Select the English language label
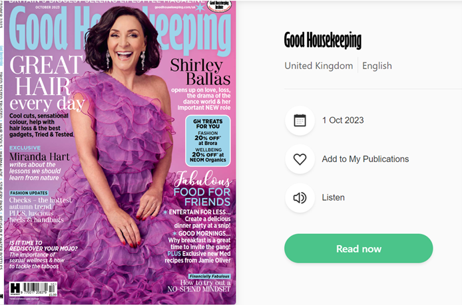Screen dimensions: 462x305 click(x=377, y=66)
